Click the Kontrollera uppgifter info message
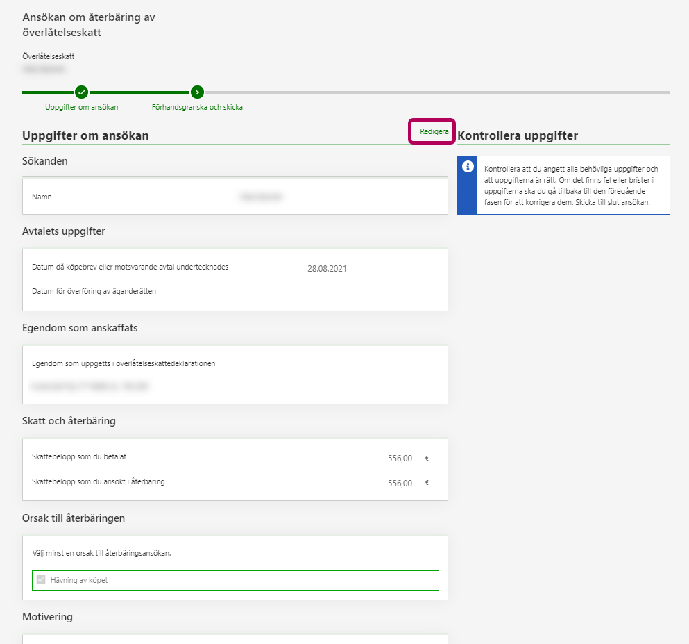The width and height of the screenshot is (689, 644). click(571, 185)
